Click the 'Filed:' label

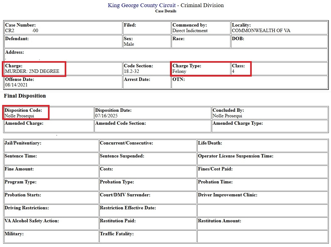pos(130,25)
